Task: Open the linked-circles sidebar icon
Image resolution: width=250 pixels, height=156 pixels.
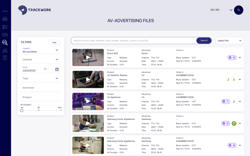Action: click(5, 35)
